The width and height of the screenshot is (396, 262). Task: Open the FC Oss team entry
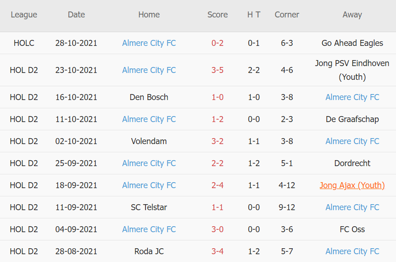[x=352, y=229]
